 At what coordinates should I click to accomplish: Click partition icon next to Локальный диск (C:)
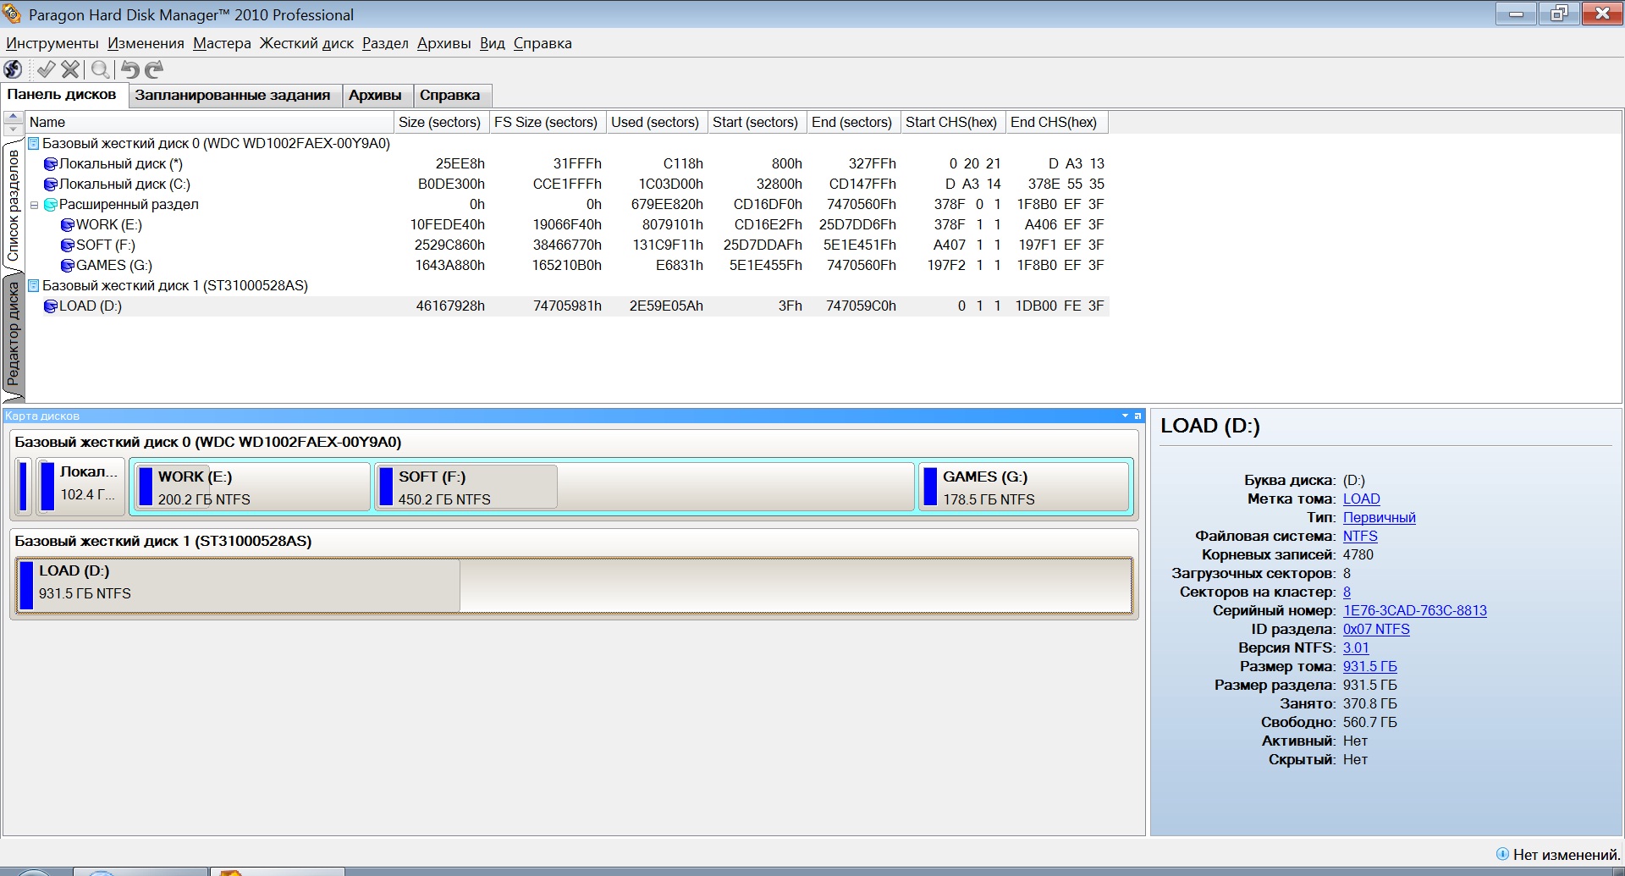click(x=51, y=185)
